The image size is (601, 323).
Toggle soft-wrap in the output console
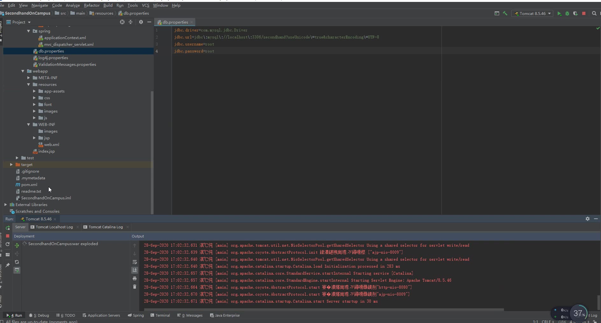point(135,262)
